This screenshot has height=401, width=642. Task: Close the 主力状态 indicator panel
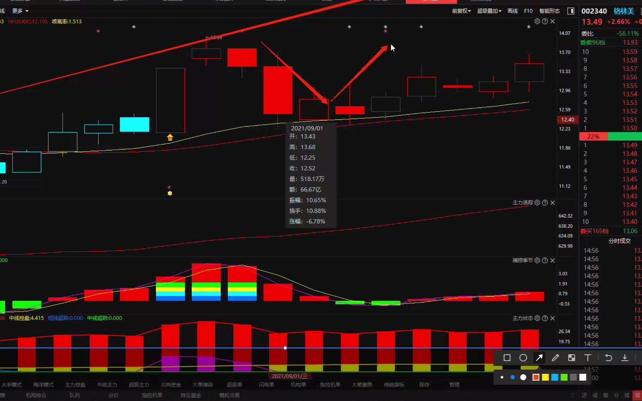(x=553, y=318)
